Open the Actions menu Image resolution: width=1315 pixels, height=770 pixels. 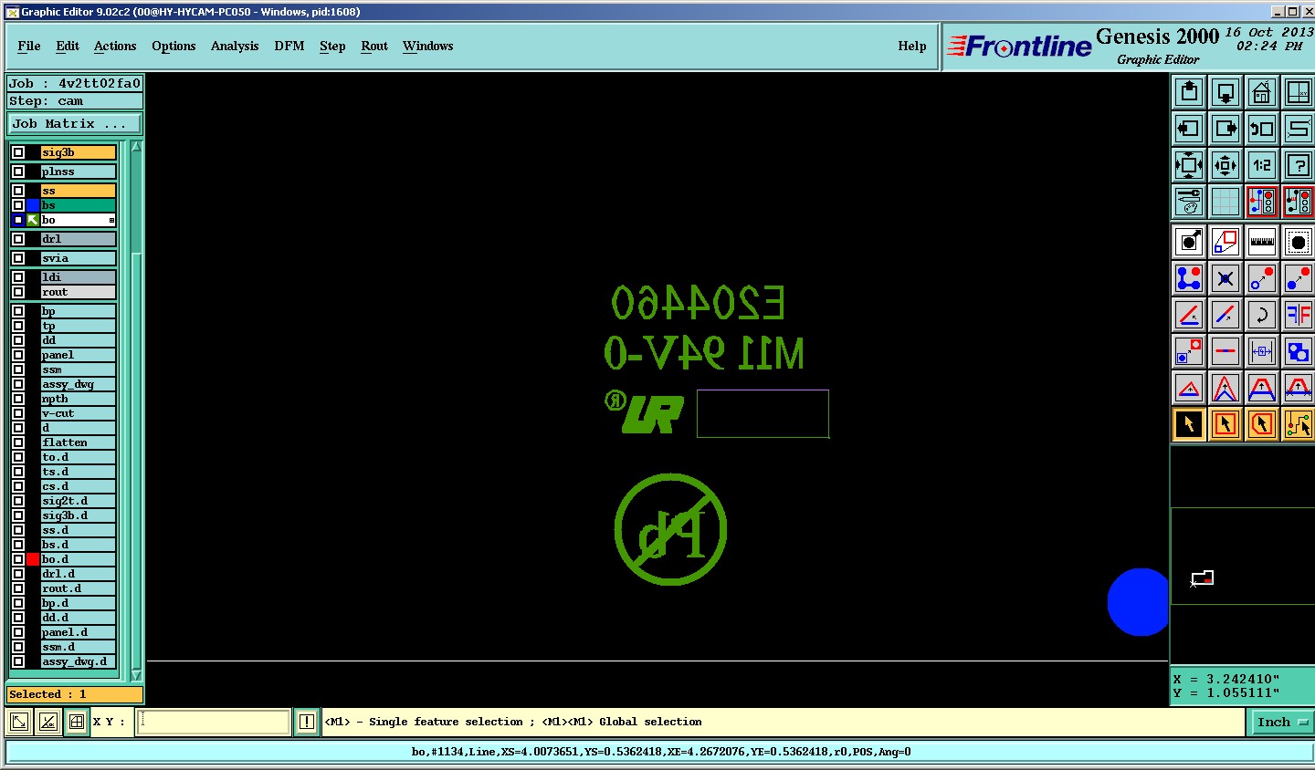[x=115, y=46]
